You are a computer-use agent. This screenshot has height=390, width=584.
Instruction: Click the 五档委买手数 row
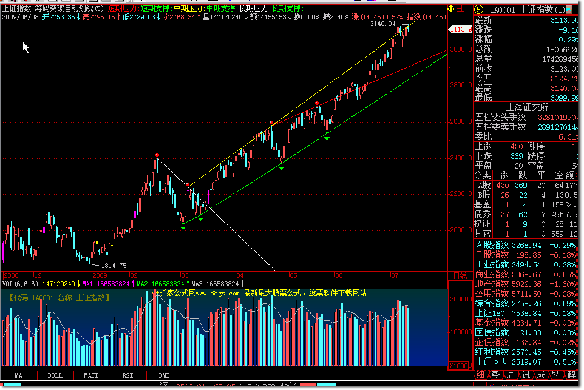coord(526,117)
